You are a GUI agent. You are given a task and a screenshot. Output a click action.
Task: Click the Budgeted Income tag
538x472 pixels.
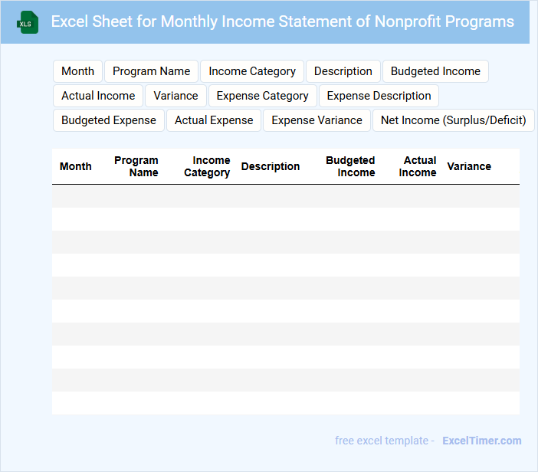click(435, 71)
